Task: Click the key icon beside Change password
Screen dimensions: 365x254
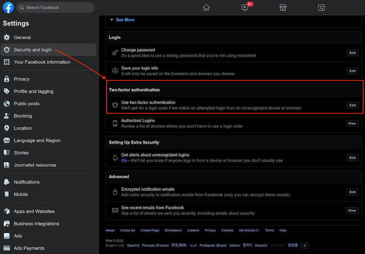Action: pos(115,53)
